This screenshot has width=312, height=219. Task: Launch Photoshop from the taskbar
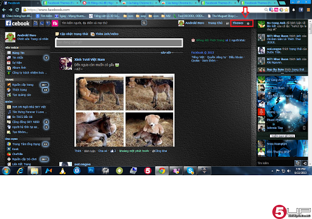coord(91,170)
